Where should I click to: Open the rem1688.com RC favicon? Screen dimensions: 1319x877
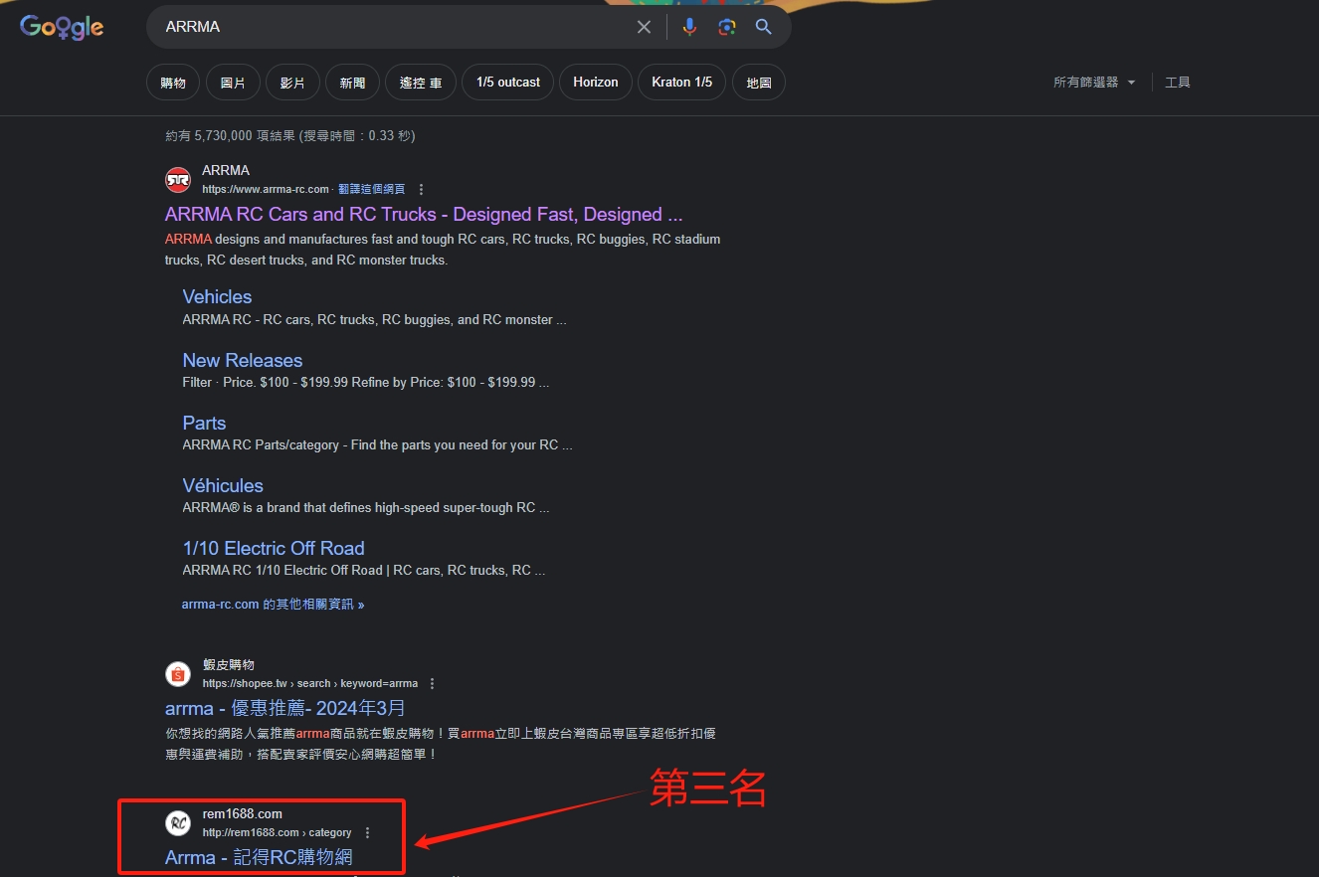[178, 823]
